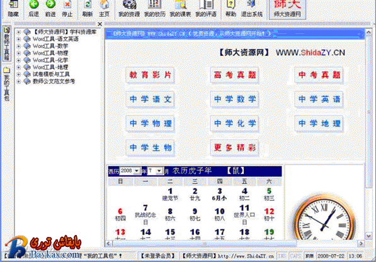Click the horizontal scrollbar right arrow
This screenshot has height=262, width=376.
point(361,244)
